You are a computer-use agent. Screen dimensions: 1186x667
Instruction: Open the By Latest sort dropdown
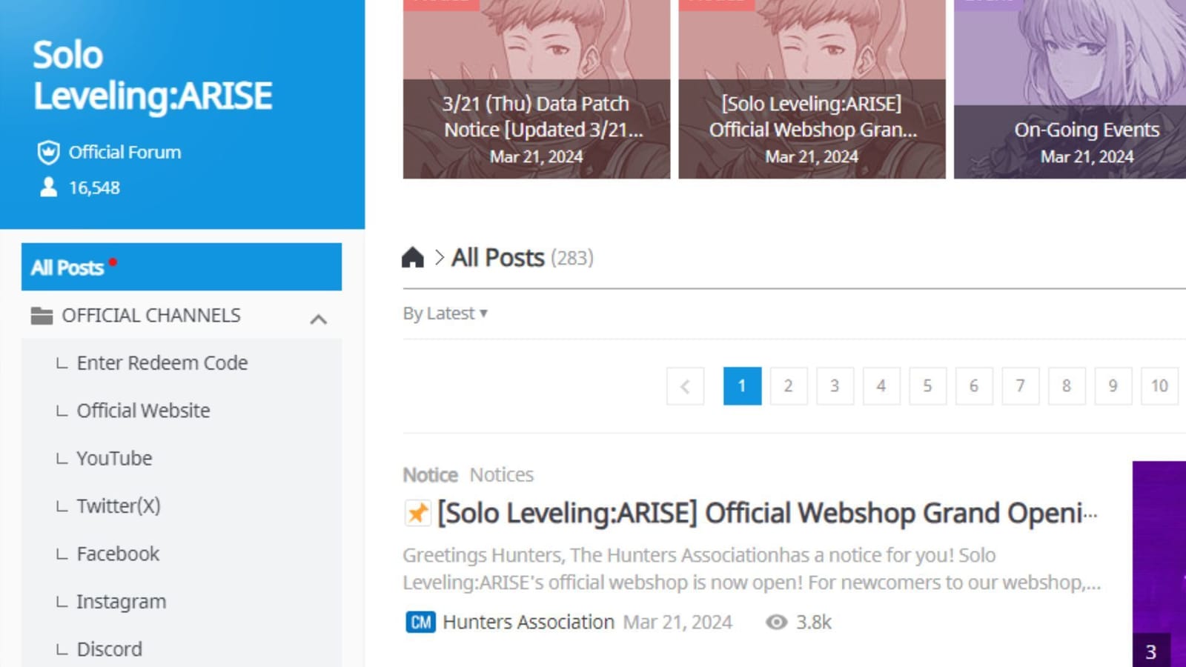click(445, 313)
